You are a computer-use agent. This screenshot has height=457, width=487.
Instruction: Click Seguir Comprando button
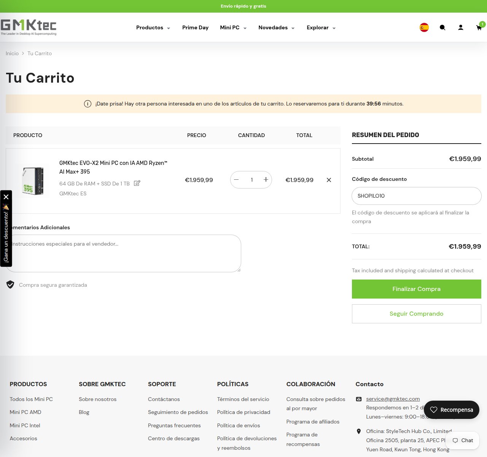click(x=417, y=314)
